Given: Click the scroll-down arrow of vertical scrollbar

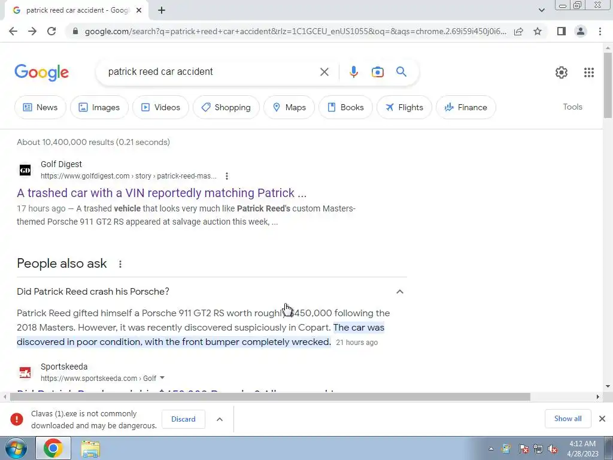Looking at the screenshot, I should pyautogui.click(x=608, y=386).
